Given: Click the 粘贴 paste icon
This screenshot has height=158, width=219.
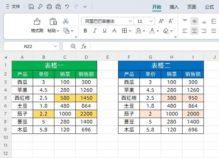Looking at the screenshot, I should pos(53,21).
